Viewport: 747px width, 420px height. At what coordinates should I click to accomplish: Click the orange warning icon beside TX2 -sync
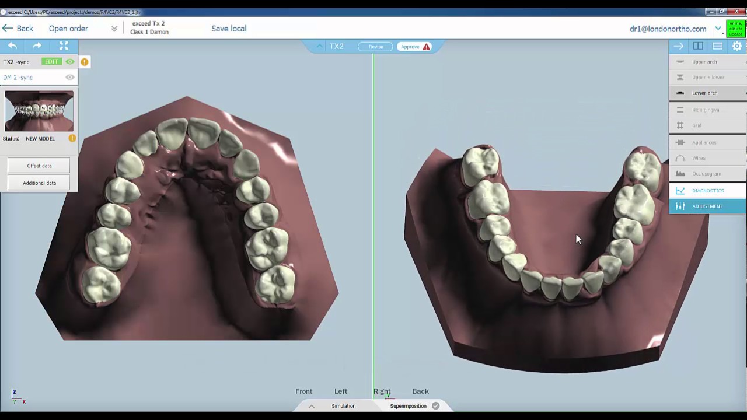pyautogui.click(x=85, y=62)
